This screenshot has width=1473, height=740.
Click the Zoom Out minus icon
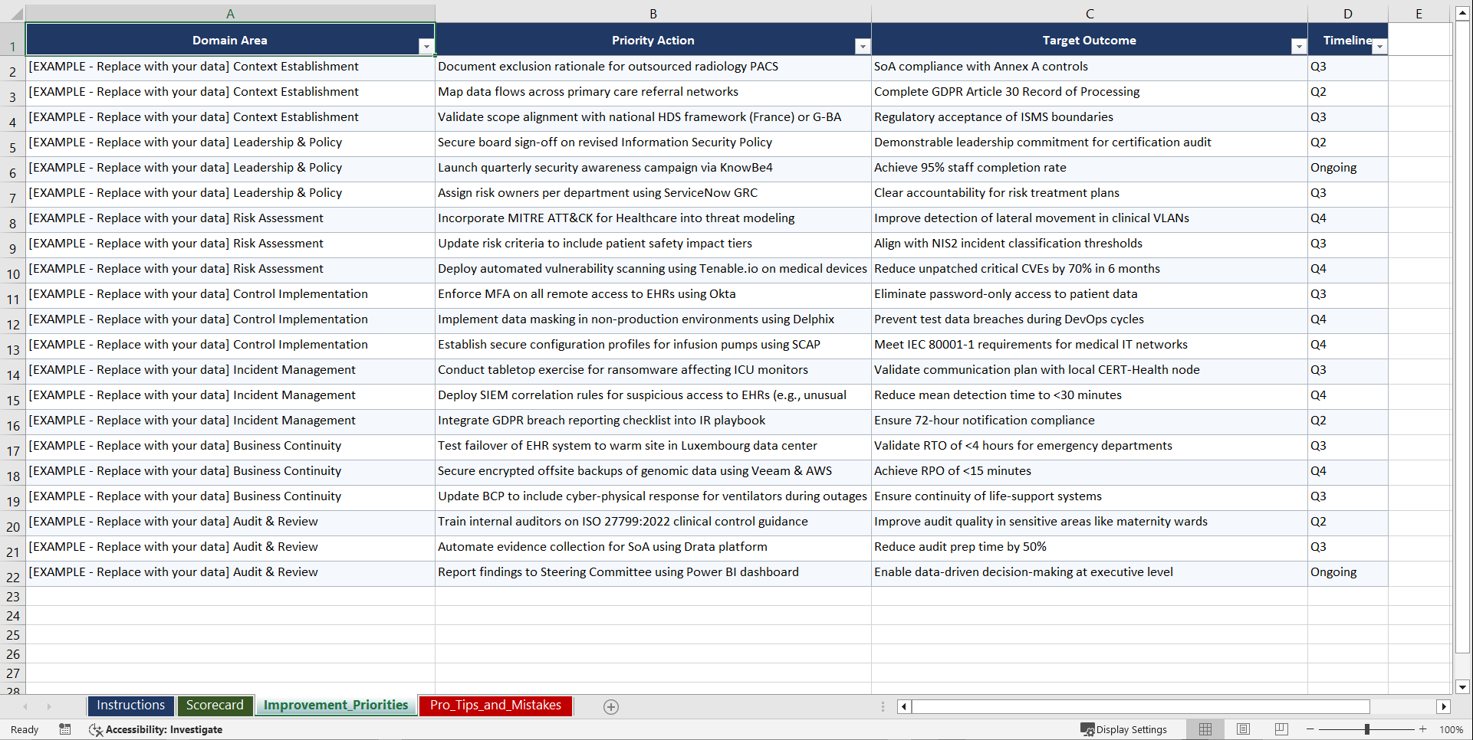coord(1310,729)
